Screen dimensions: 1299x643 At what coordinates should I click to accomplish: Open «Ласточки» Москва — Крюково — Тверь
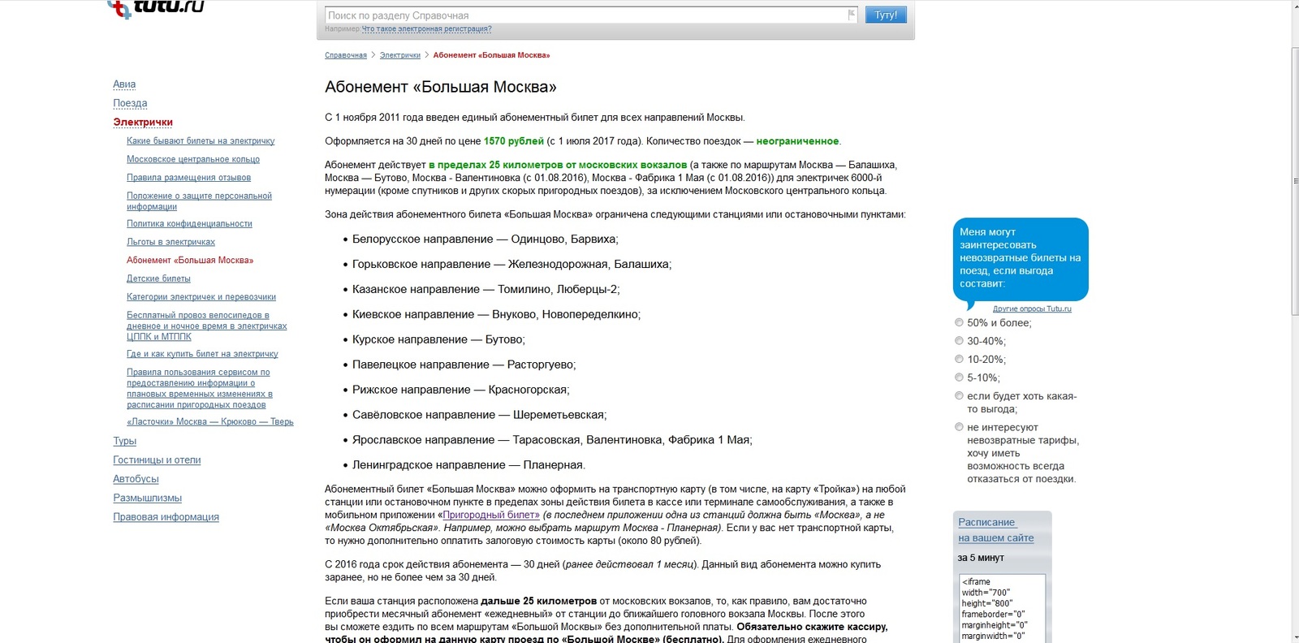(210, 421)
